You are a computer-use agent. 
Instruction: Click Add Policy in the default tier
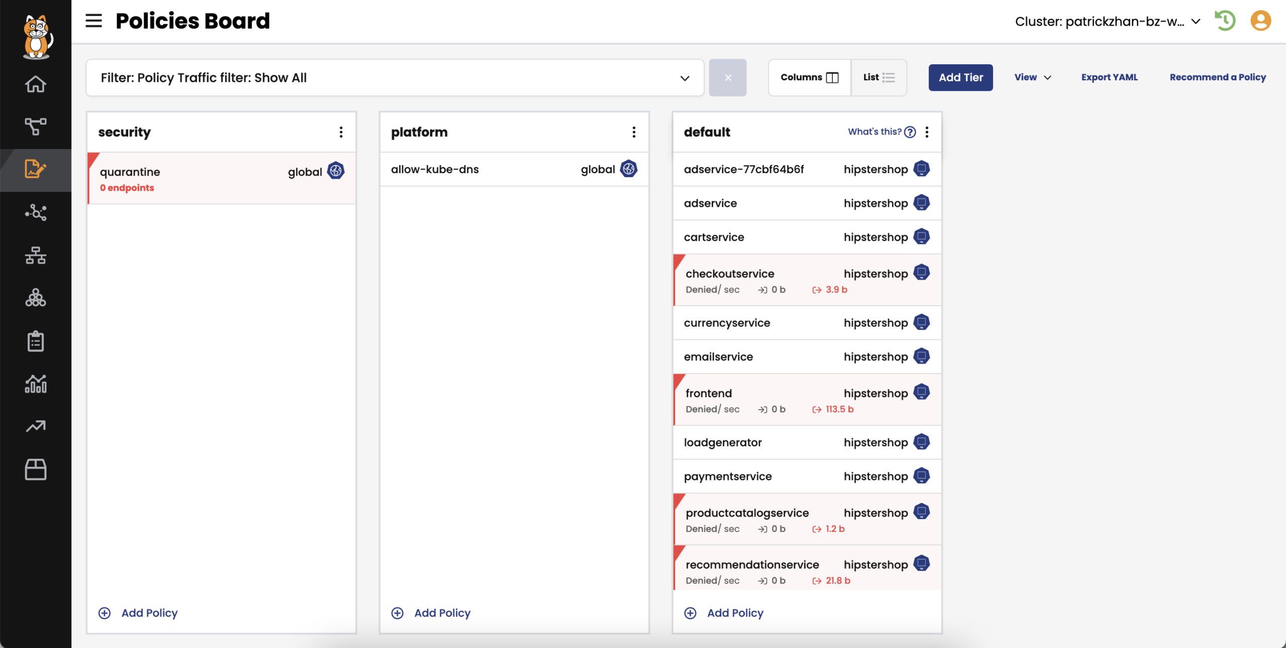click(735, 613)
